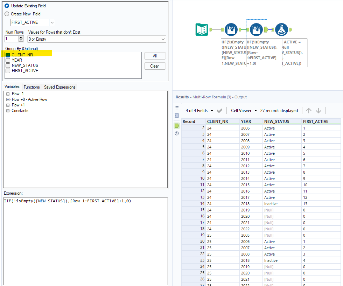The image size is (343, 286).
Task: Click the NEW_STATUS column header
Action: coord(282,121)
